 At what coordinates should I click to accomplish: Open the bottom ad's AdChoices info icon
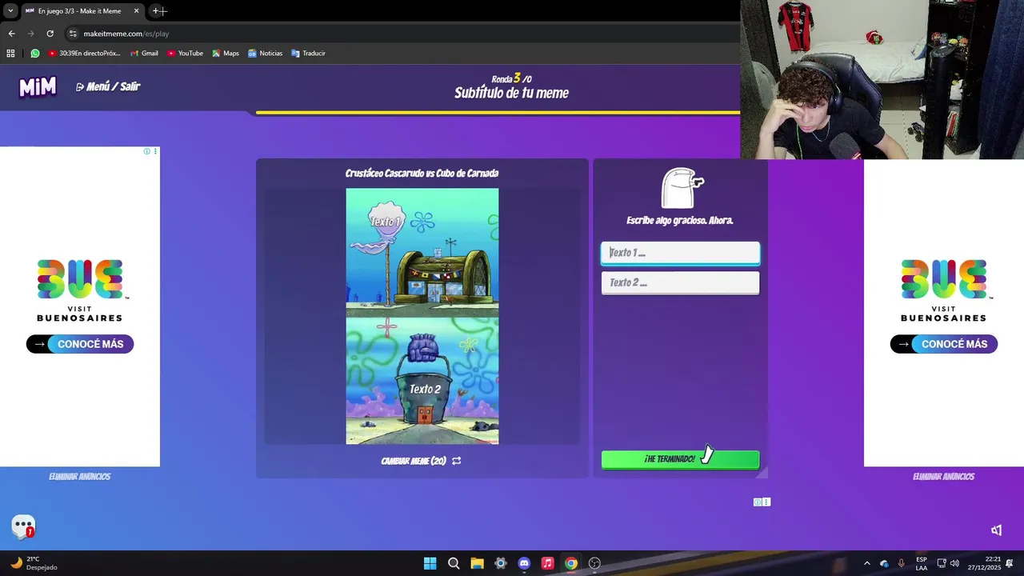[758, 502]
